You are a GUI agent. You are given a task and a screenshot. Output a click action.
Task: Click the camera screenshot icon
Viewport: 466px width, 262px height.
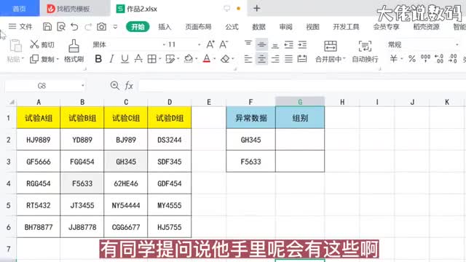pos(101,27)
